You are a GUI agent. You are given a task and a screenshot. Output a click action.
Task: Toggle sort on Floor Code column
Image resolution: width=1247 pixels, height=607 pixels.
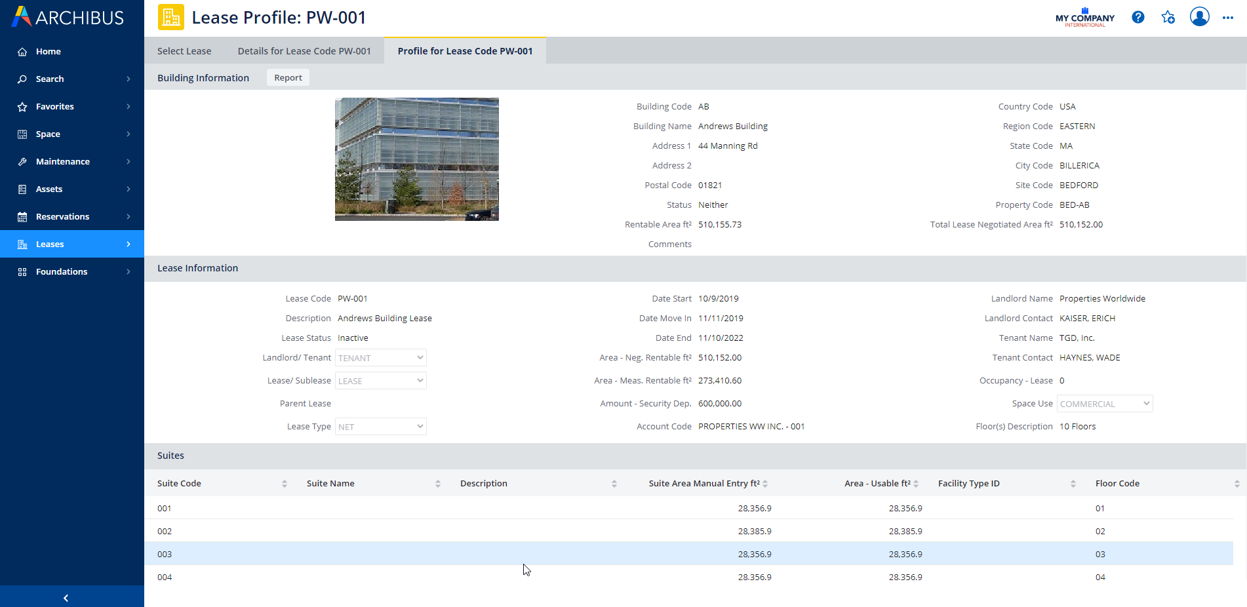coord(1237,484)
